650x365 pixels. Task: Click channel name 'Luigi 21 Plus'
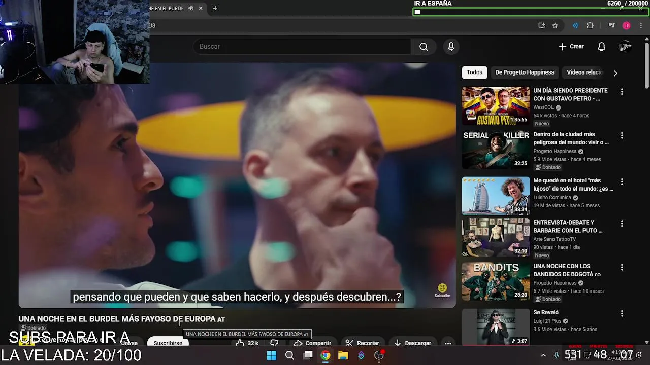[x=547, y=321]
